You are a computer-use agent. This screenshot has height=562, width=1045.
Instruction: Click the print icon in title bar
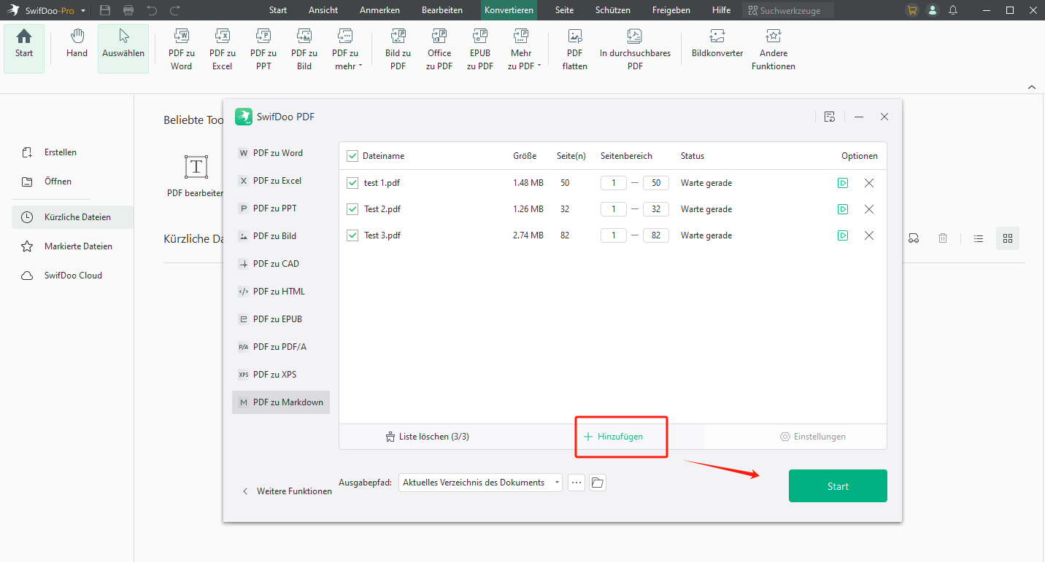(x=128, y=10)
